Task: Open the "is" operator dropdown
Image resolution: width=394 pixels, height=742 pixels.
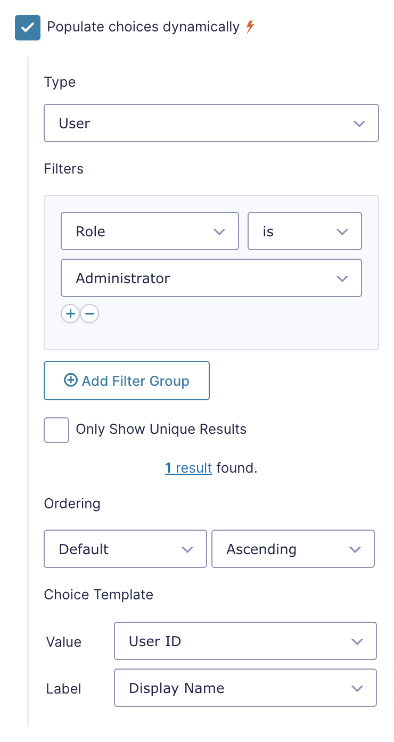Action: coord(305,232)
